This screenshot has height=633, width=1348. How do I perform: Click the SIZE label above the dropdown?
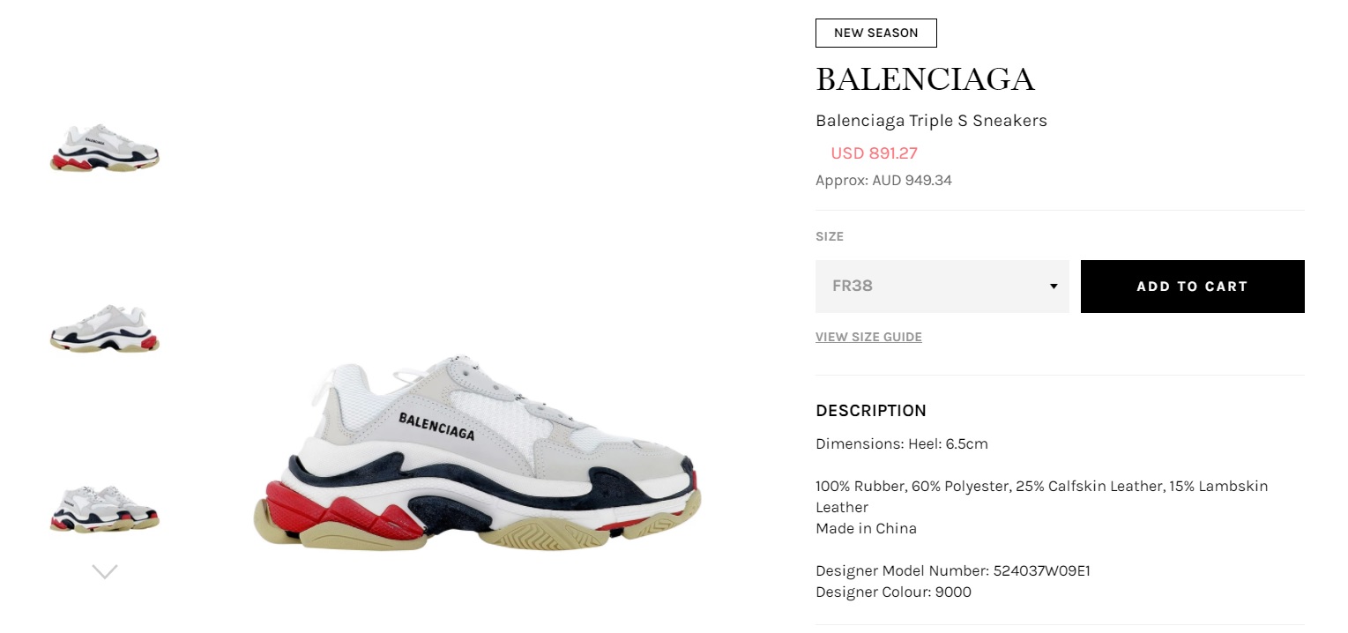[830, 236]
